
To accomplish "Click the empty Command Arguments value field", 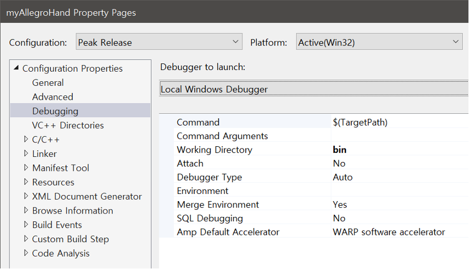I will (x=399, y=136).
